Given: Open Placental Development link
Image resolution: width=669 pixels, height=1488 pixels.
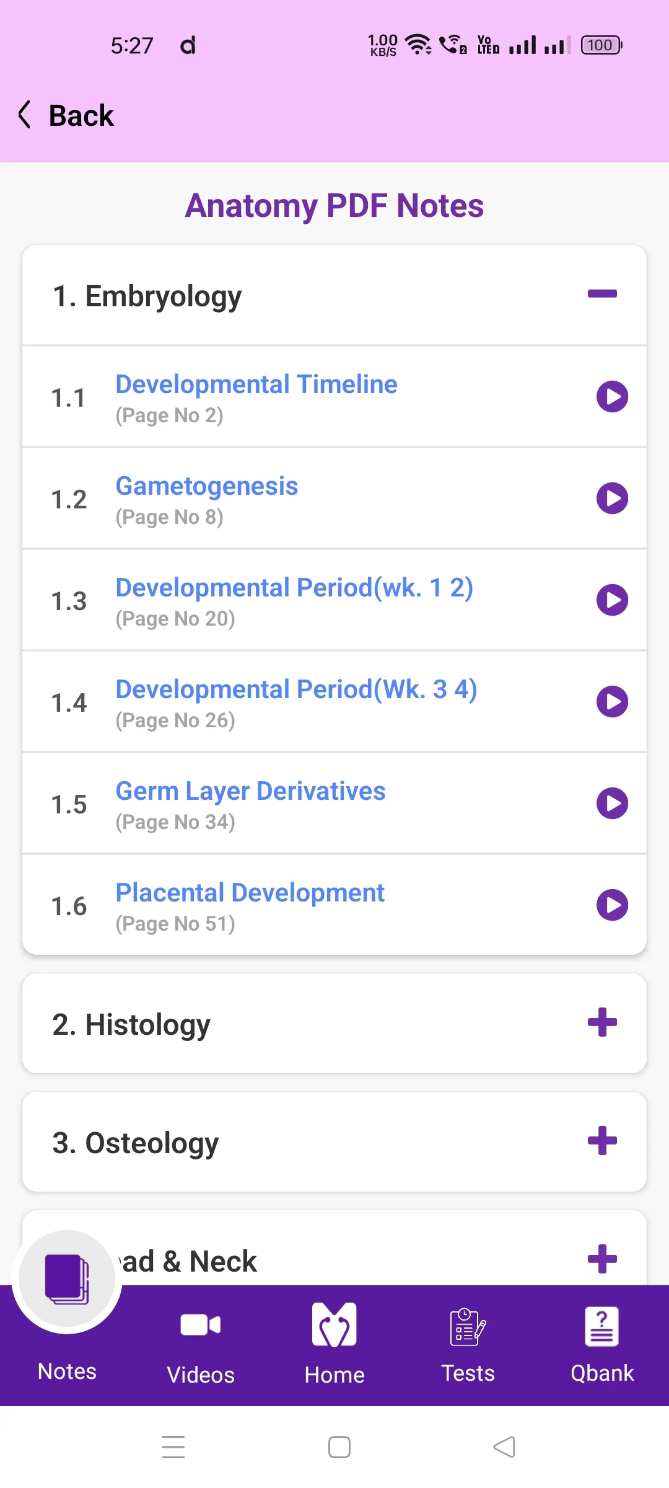Looking at the screenshot, I should [250, 893].
